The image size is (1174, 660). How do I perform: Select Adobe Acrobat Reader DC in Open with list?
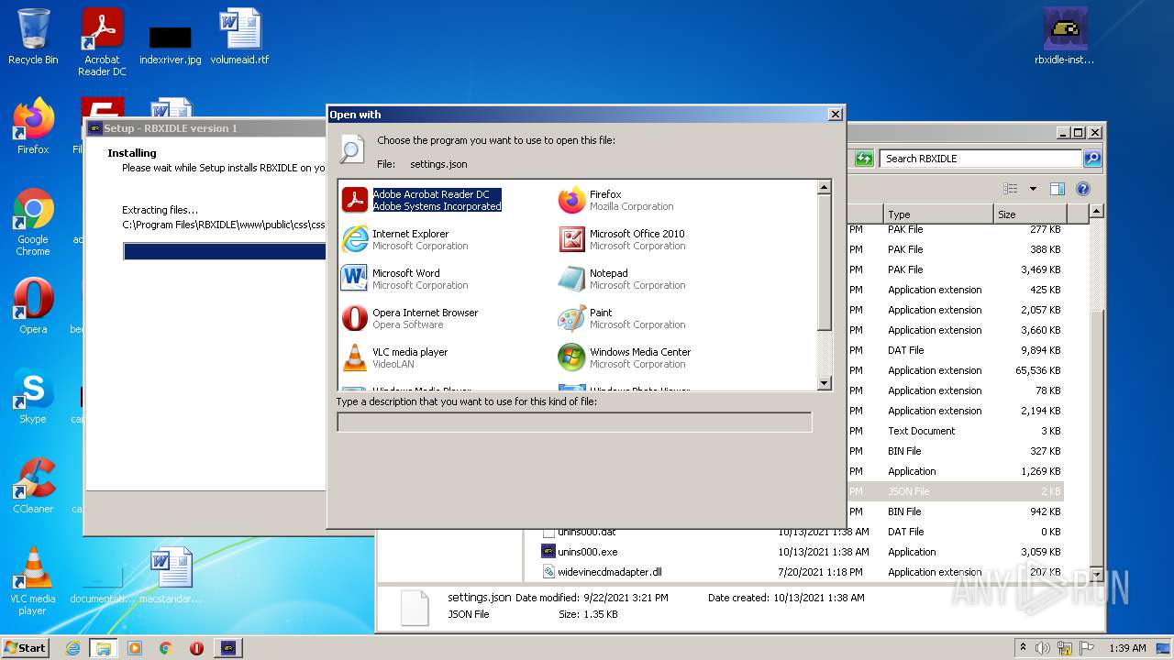click(x=422, y=200)
